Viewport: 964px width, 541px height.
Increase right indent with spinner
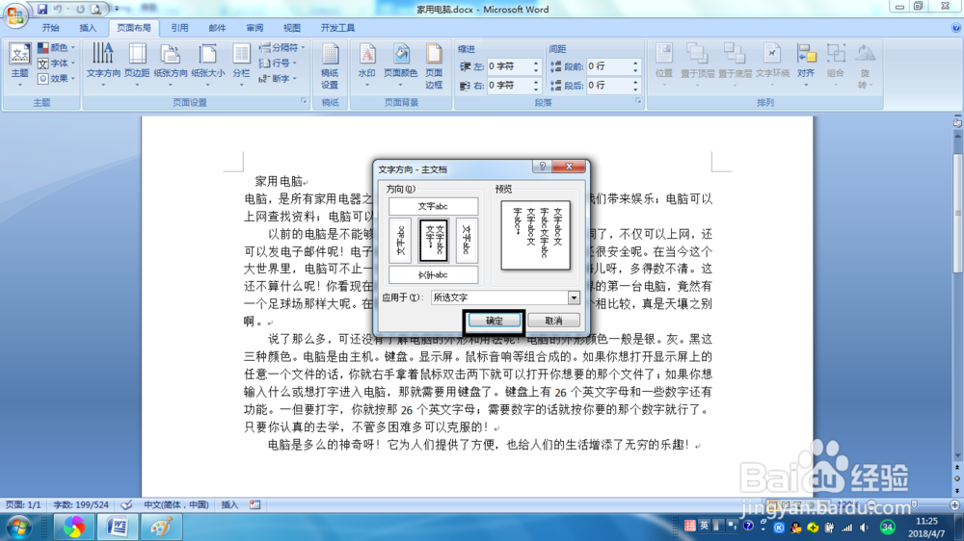click(536, 82)
